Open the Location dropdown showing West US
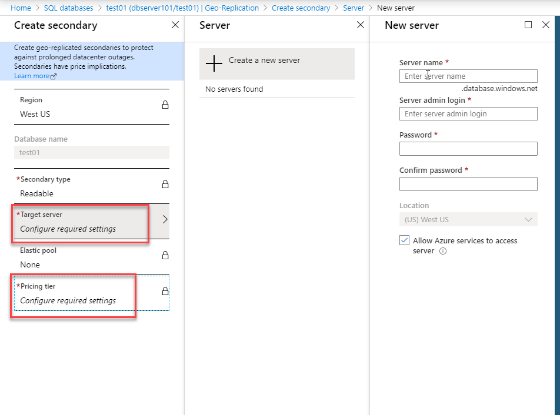 point(468,219)
